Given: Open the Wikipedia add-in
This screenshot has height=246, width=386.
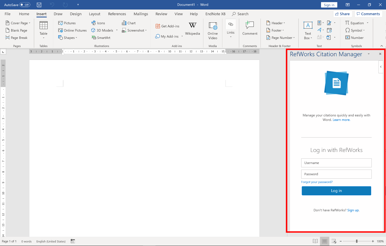Looking at the screenshot, I should (x=192, y=29).
